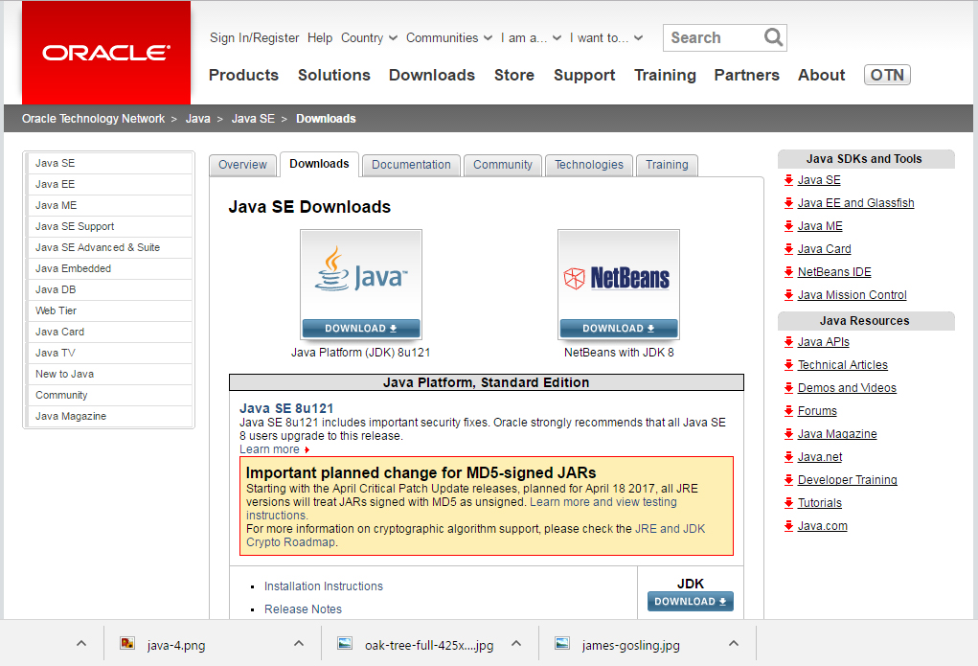
Task: Click the download arrow beside Java Mission Control
Action: [787, 294]
